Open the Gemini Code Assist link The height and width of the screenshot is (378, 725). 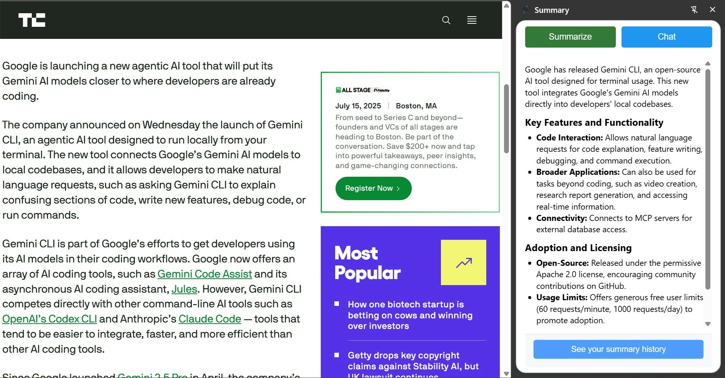pos(204,274)
